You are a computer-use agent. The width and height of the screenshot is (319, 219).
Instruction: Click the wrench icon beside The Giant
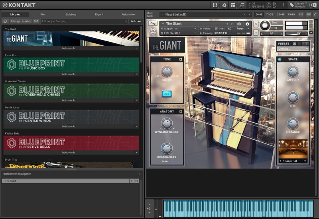click(152, 23)
